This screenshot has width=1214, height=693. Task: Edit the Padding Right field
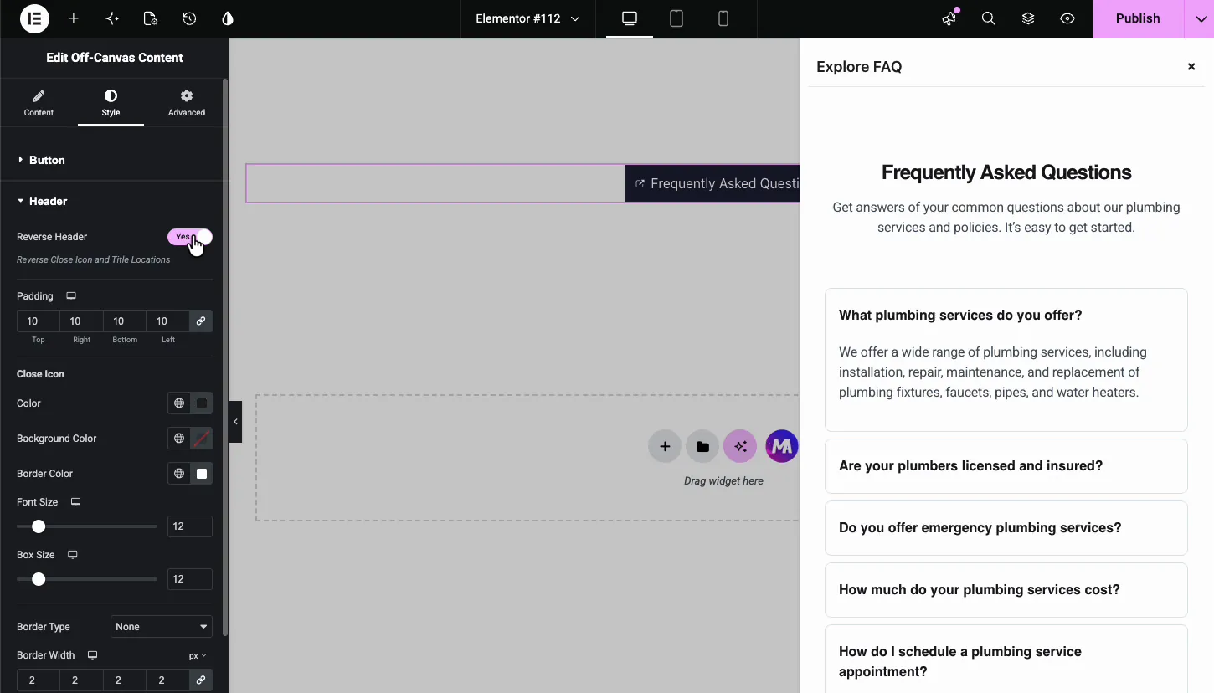(x=81, y=321)
